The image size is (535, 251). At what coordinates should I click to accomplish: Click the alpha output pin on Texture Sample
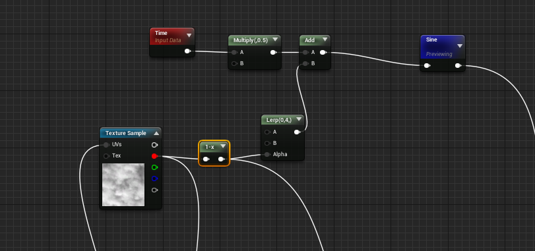154,190
